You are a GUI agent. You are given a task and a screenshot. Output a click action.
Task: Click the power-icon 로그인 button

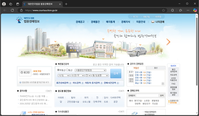(x=25, y=73)
